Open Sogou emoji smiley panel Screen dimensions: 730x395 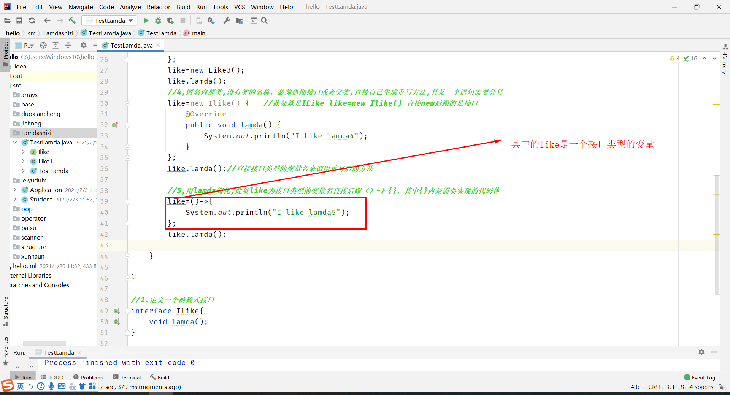click(41, 386)
